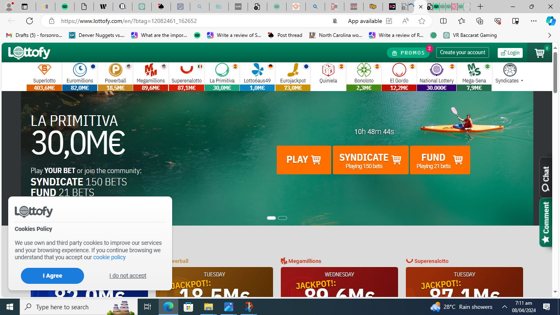This screenshot has height=315, width=560.
Task: View site information lock icon
Action: pos(52,21)
